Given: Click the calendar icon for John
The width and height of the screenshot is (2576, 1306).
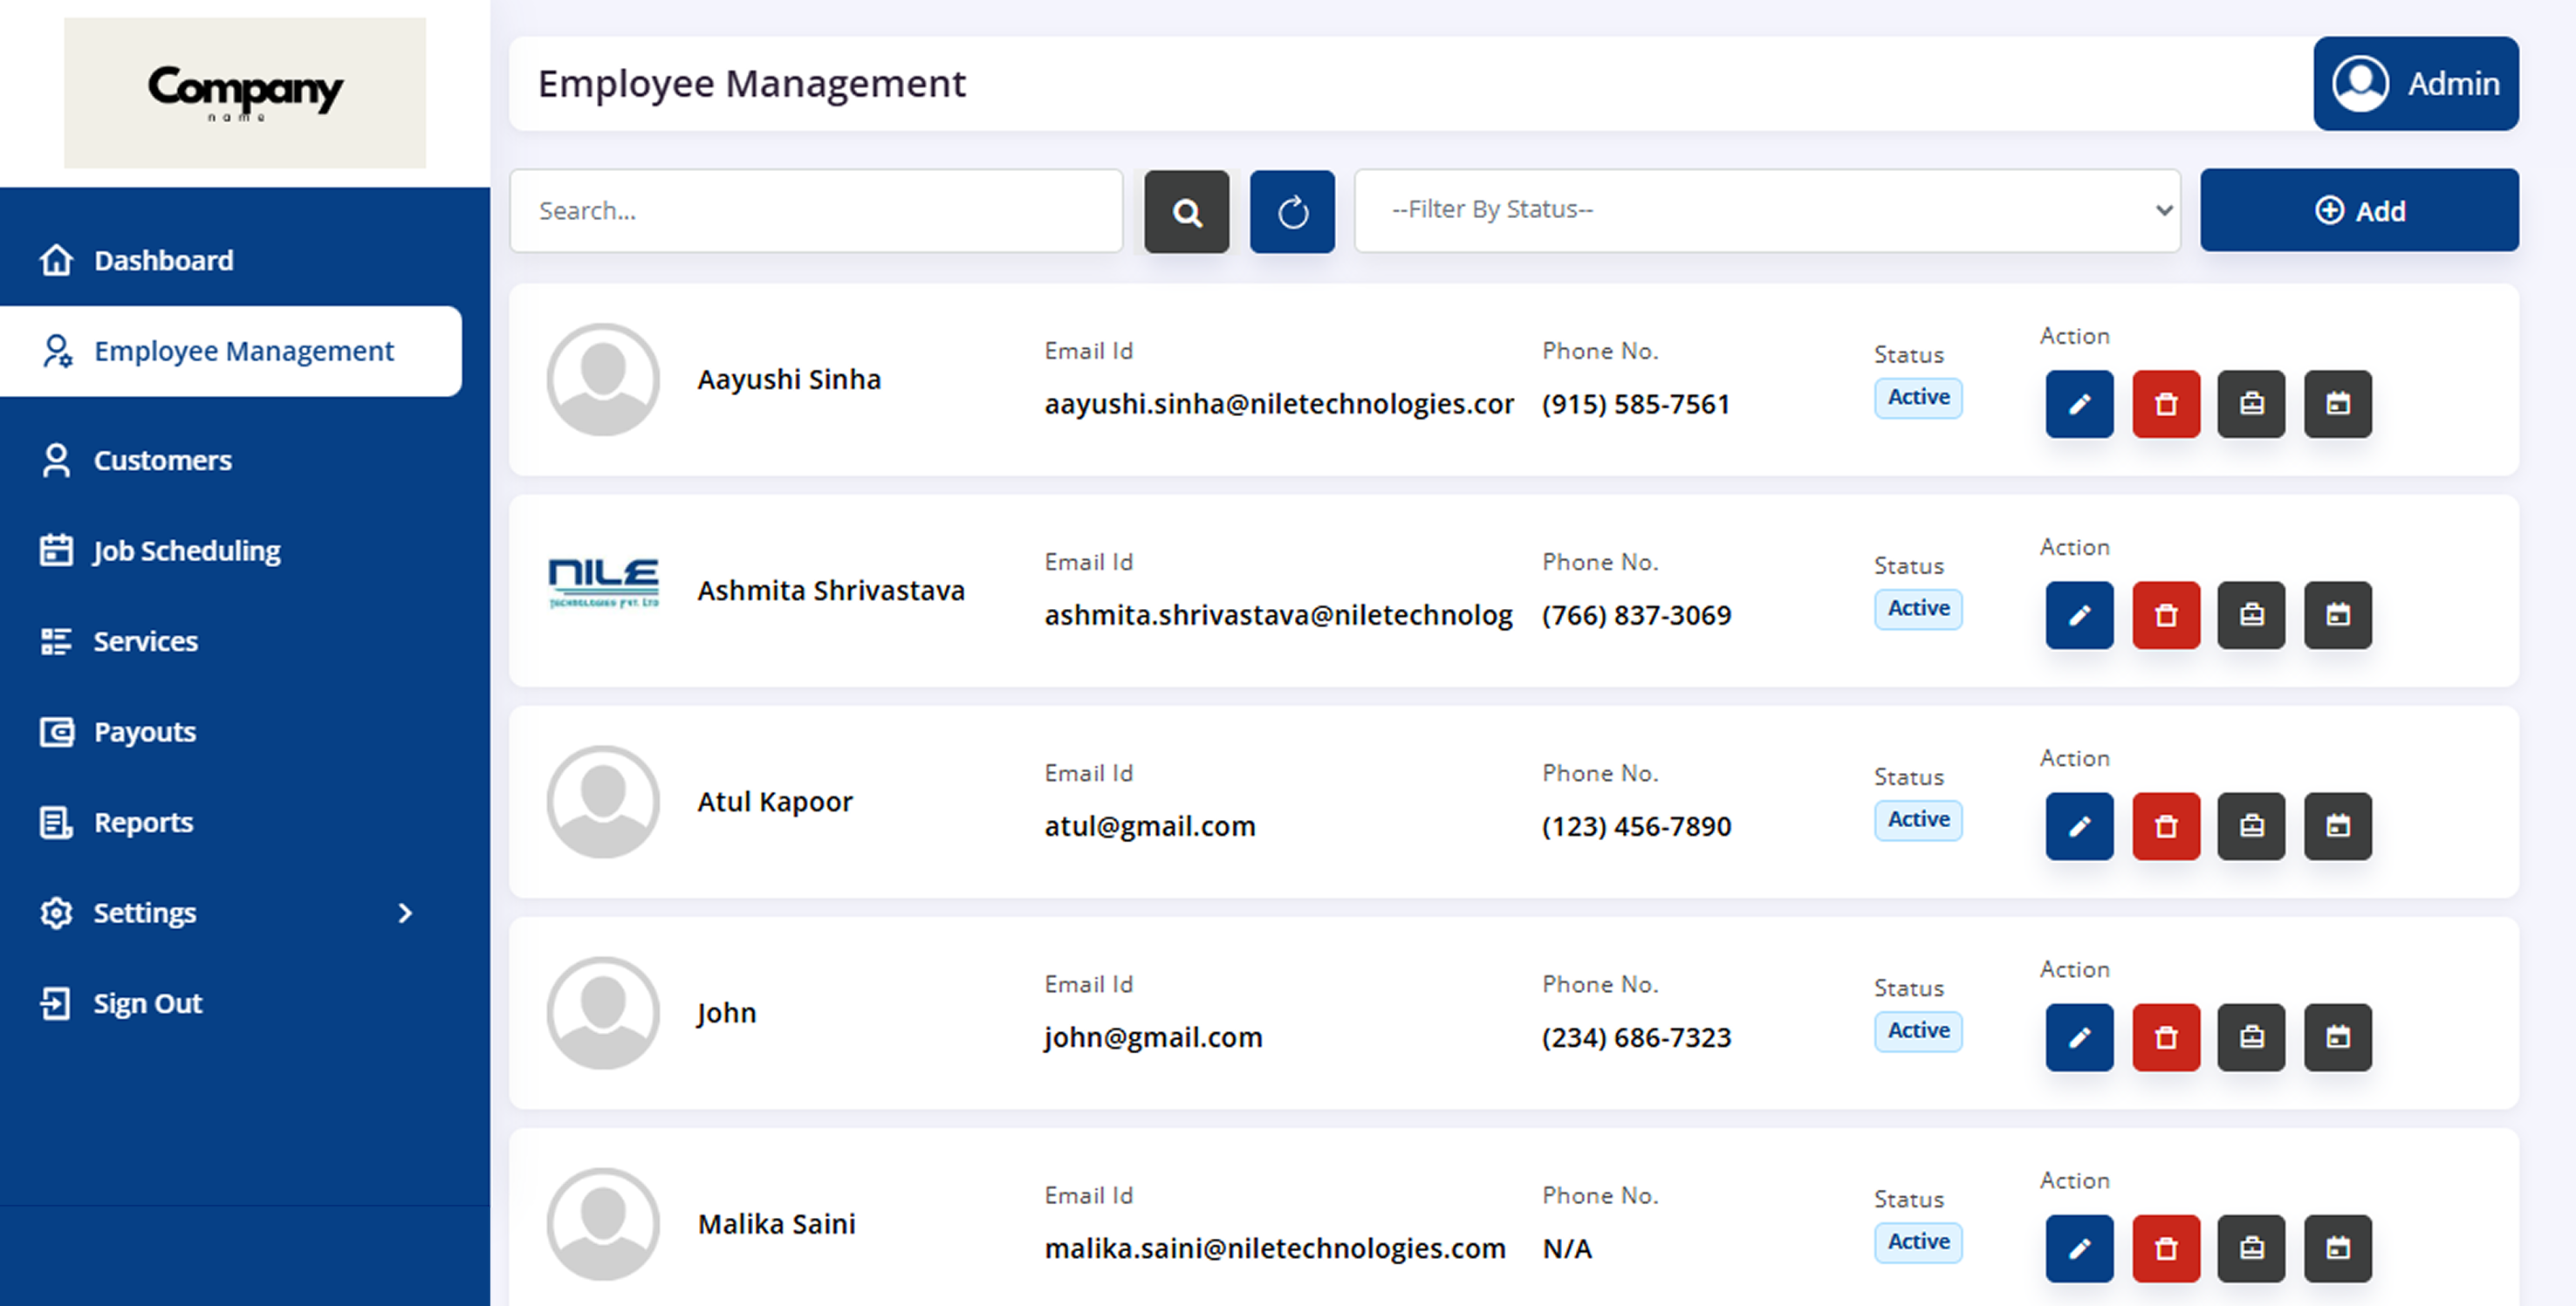Looking at the screenshot, I should click(x=2337, y=1037).
